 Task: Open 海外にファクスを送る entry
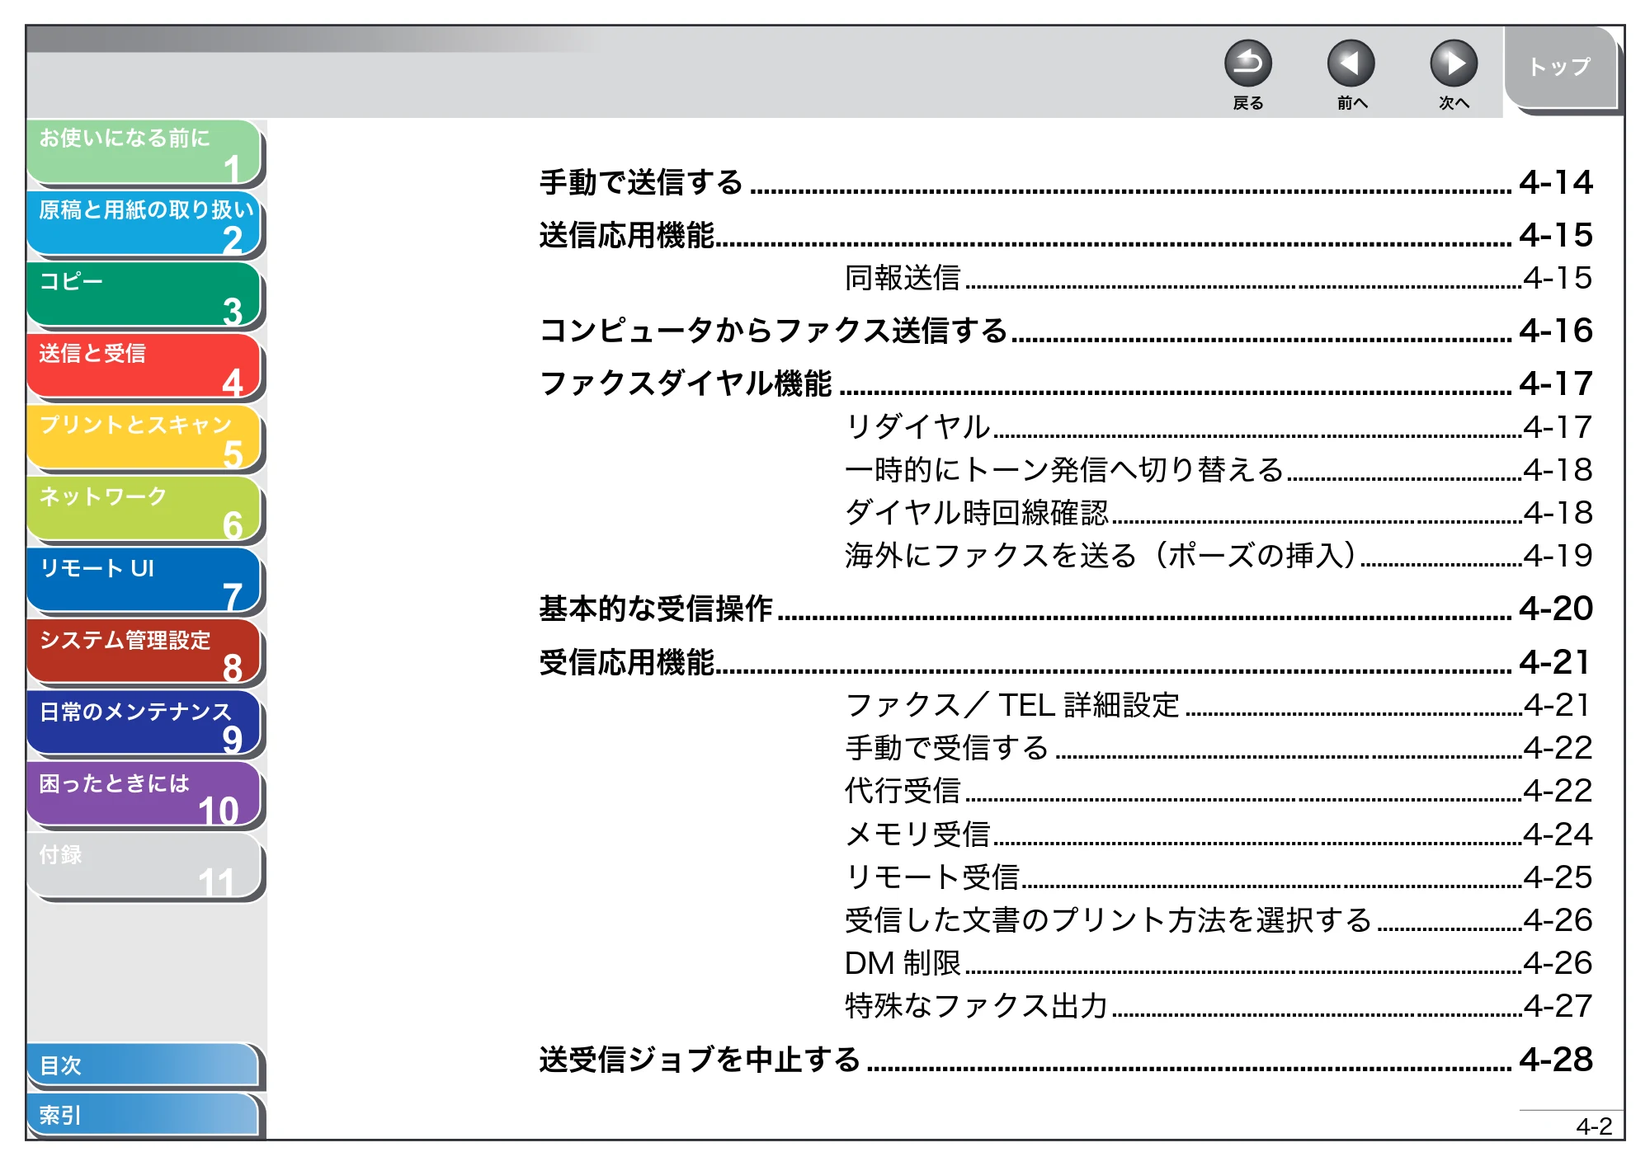pyautogui.click(x=1219, y=555)
